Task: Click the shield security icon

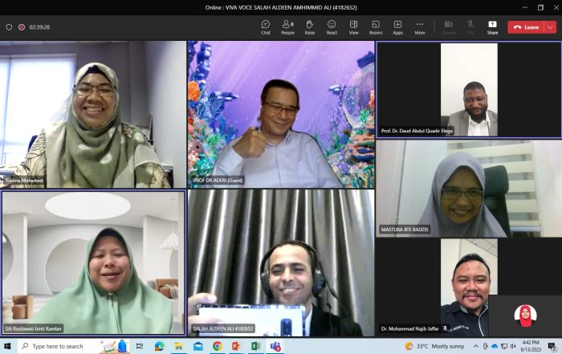Action: [x=9, y=26]
